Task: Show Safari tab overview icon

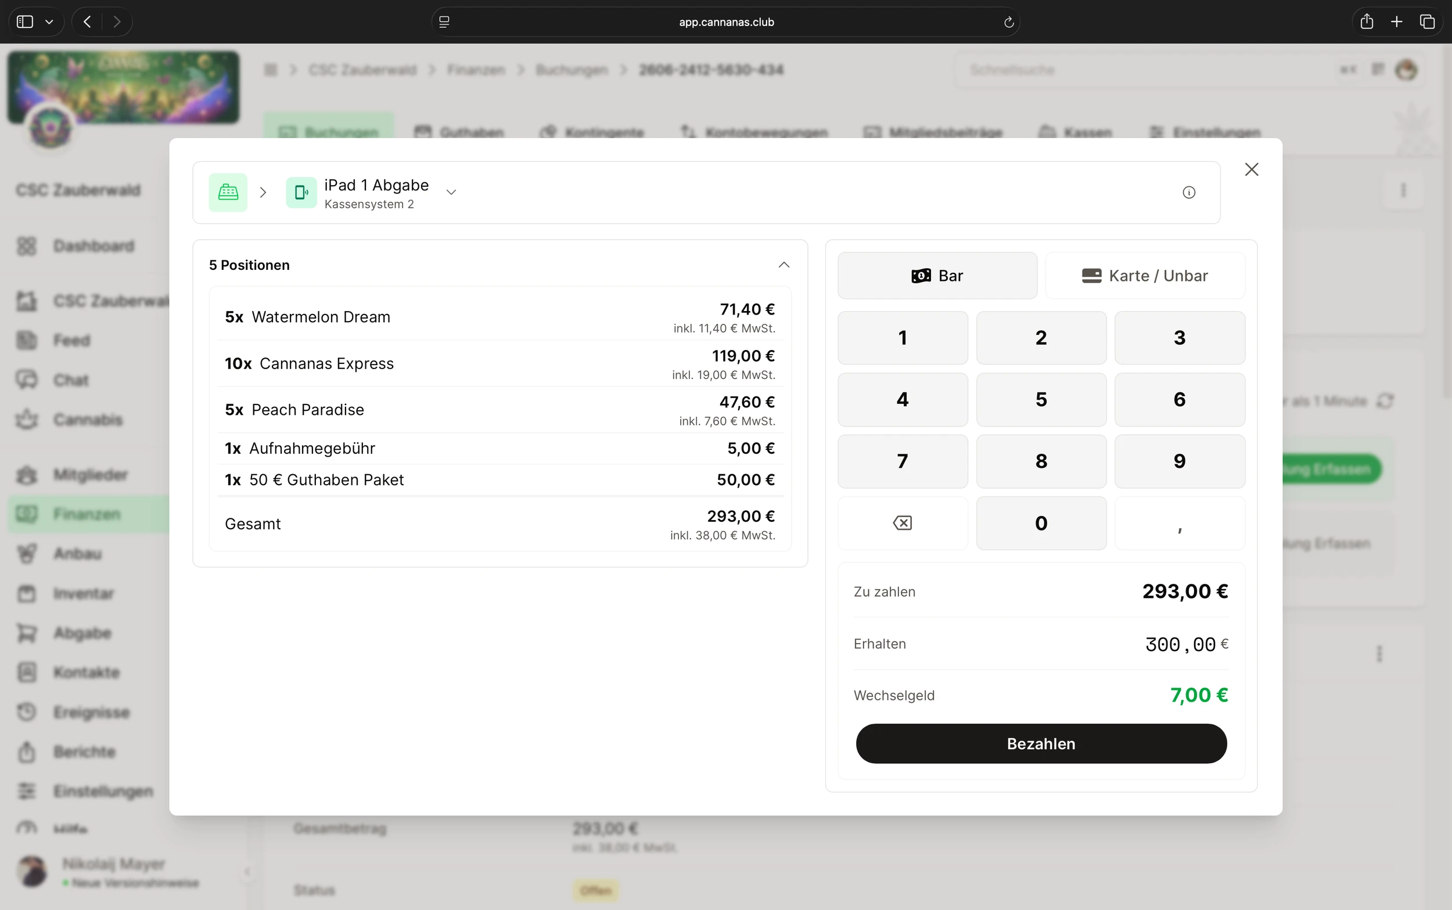Action: pyautogui.click(x=1426, y=21)
